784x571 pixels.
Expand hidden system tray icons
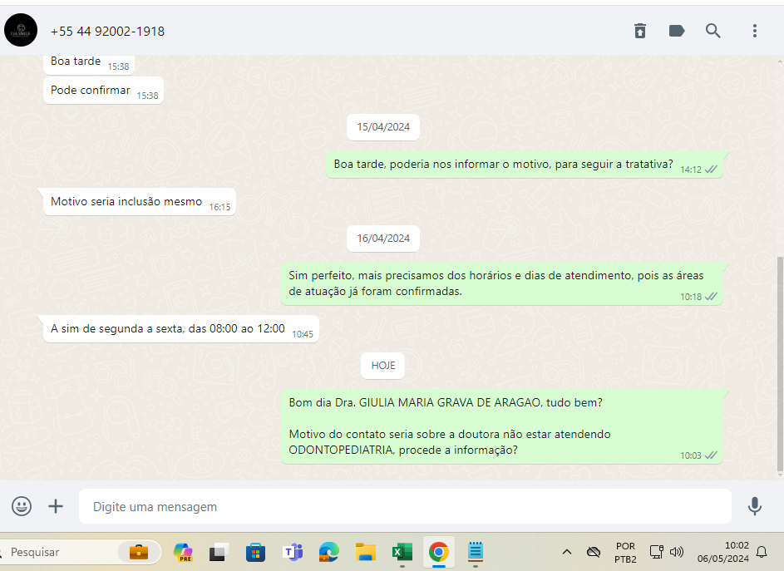[x=566, y=552]
